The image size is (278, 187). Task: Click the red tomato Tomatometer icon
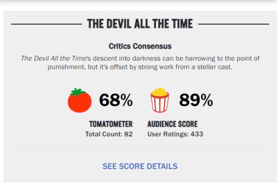pos(80,100)
